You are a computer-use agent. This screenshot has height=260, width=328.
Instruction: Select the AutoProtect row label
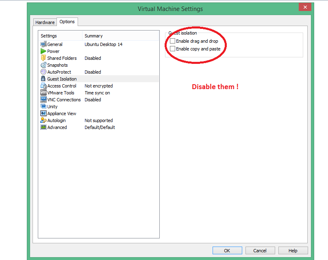click(59, 72)
